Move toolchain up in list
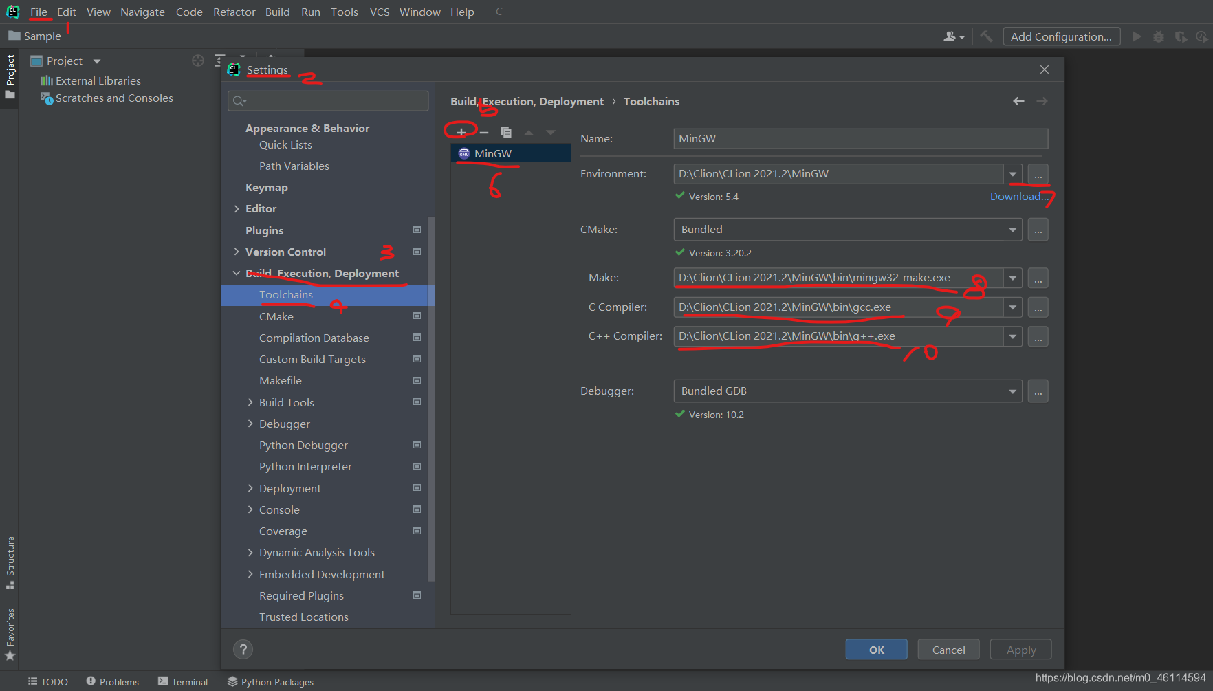This screenshot has height=691, width=1213. pos(529,132)
